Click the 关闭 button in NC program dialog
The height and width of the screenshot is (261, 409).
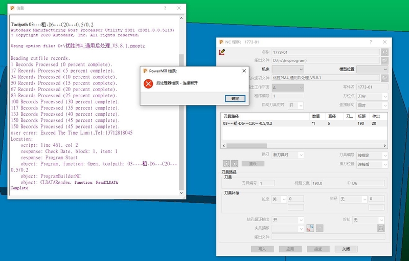click(346, 249)
